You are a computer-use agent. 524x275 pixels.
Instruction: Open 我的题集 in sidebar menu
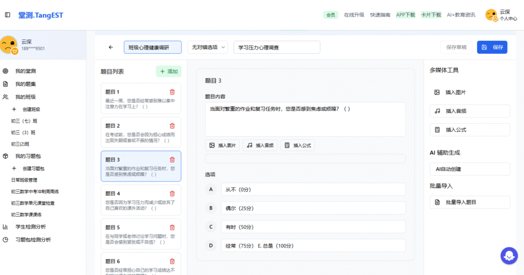(x=25, y=84)
